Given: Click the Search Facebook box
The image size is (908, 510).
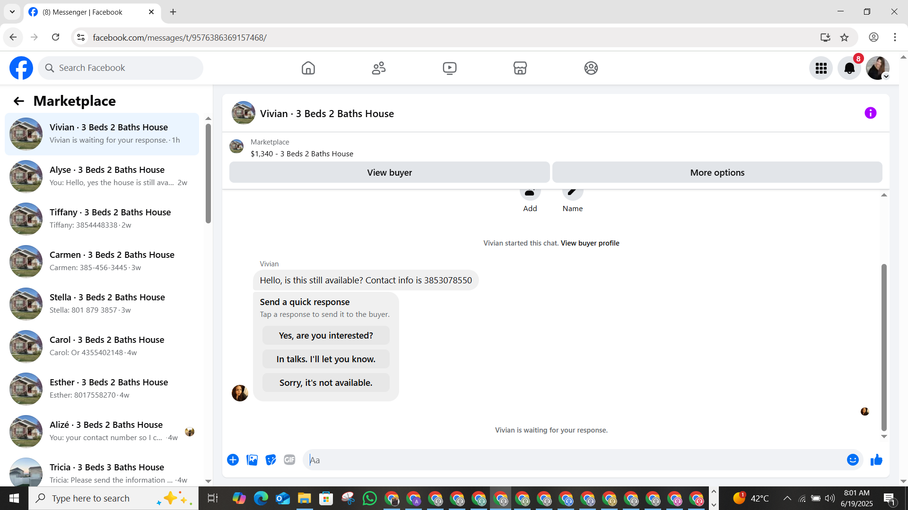Looking at the screenshot, I should 121,68.
